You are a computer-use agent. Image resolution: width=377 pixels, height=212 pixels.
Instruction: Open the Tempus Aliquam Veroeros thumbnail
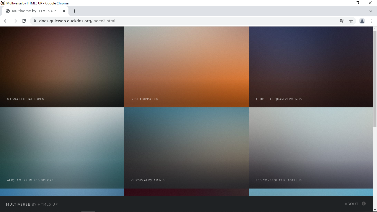tap(311, 67)
